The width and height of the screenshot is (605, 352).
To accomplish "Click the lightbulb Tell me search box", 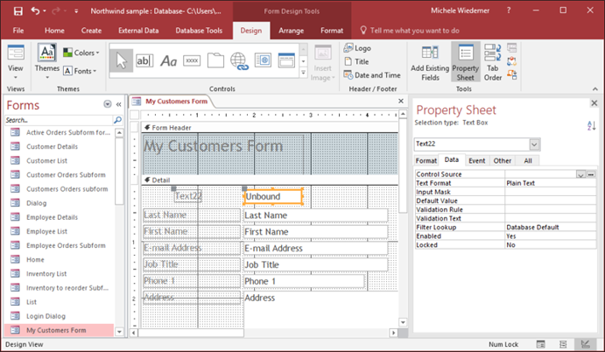I will (410, 30).
